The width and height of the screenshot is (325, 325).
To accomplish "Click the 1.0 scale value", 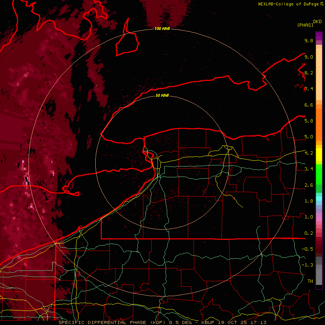I will (309, 217).
